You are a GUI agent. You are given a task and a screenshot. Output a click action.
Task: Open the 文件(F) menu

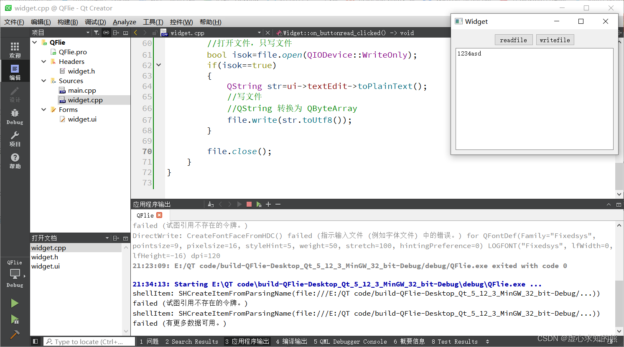(14, 22)
